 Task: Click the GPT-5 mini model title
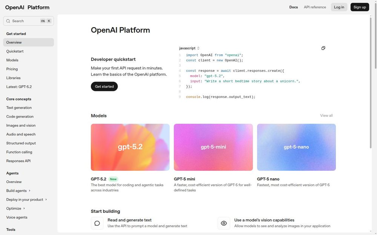pyautogui.click(x=184, y=179)
